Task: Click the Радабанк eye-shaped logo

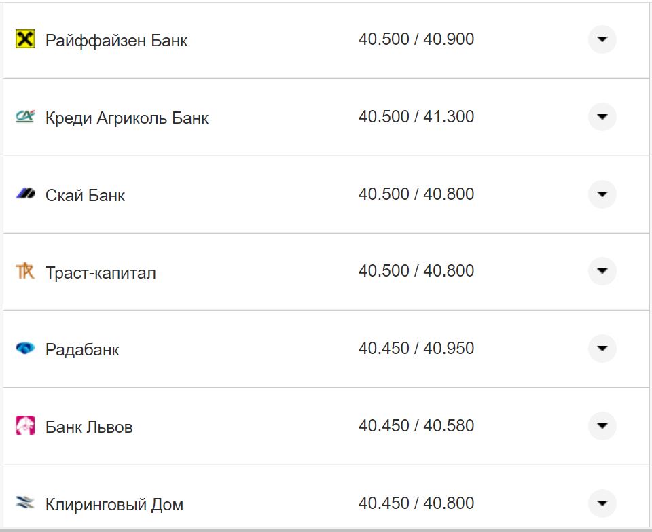Action: [x=24, y=349]
